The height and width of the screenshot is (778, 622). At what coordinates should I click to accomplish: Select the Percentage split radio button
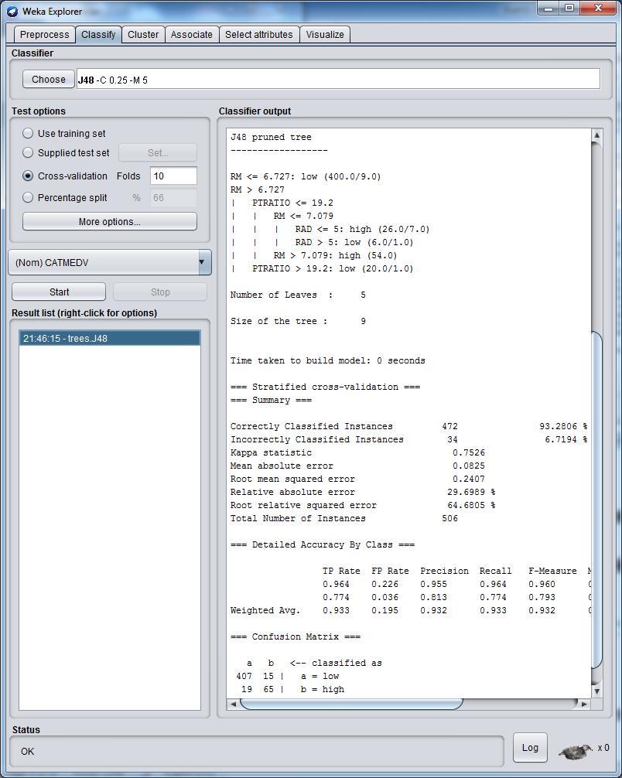tap(28, 197)
